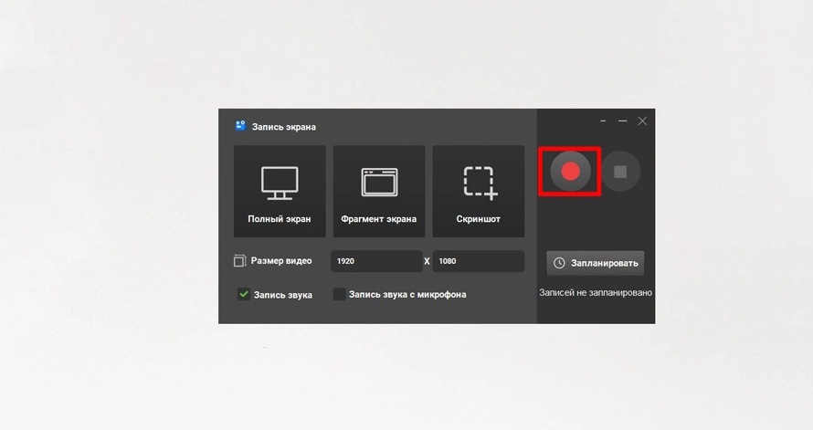Enable Запись звука с микрофона checkbox

[339, 294]
